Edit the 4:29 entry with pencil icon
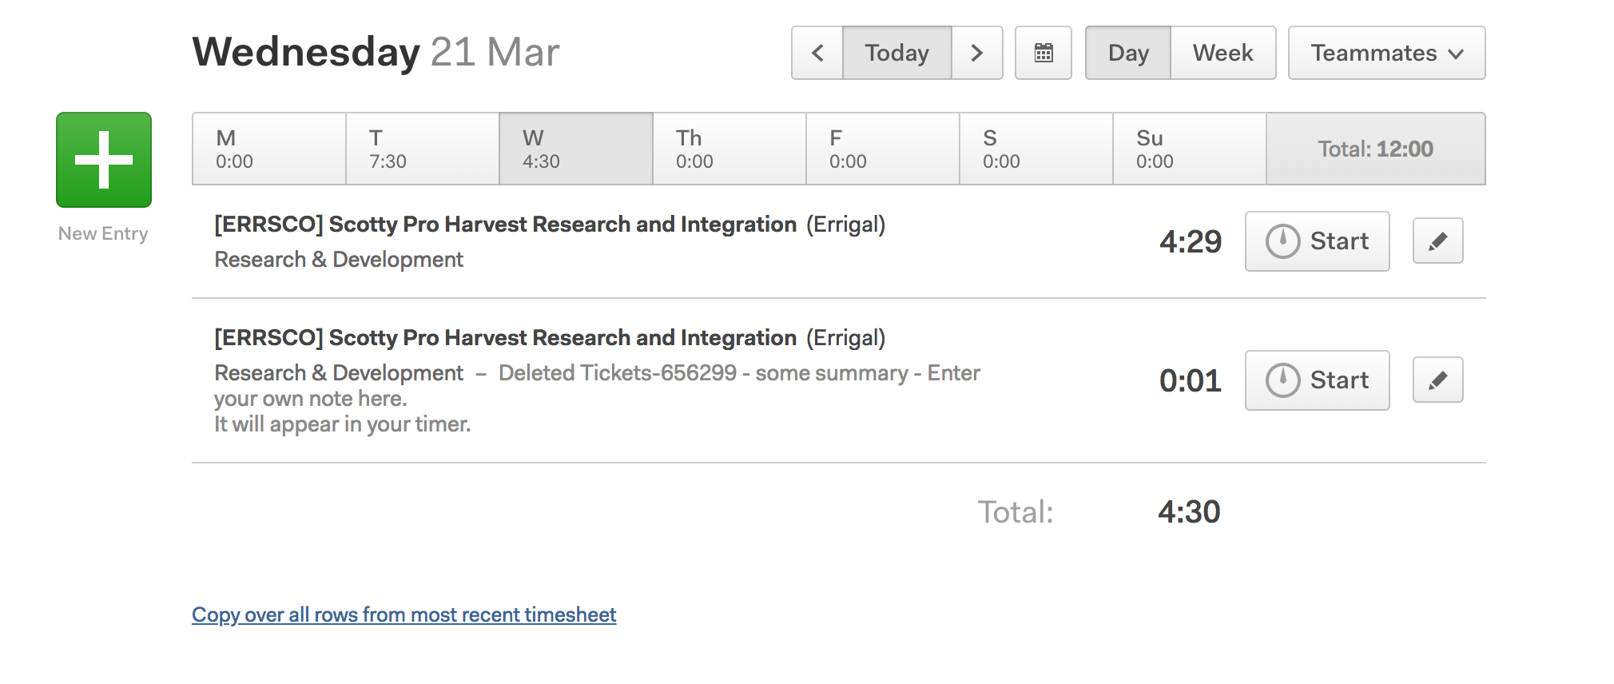The width and height of the screenshot is (1614, 684). coord(1437,241)
